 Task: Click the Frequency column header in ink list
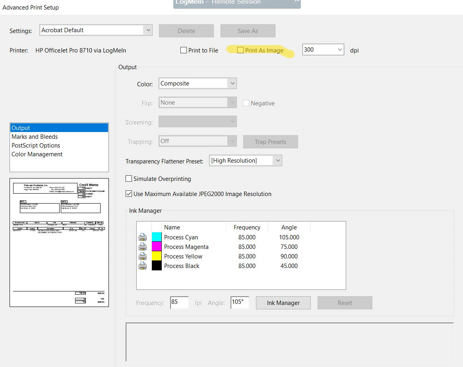pyautogui.click(x=247, y=227)
